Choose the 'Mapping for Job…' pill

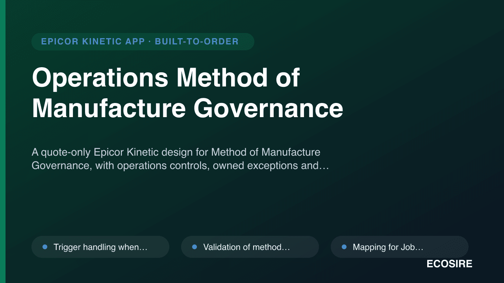click(x=400, y=247)
